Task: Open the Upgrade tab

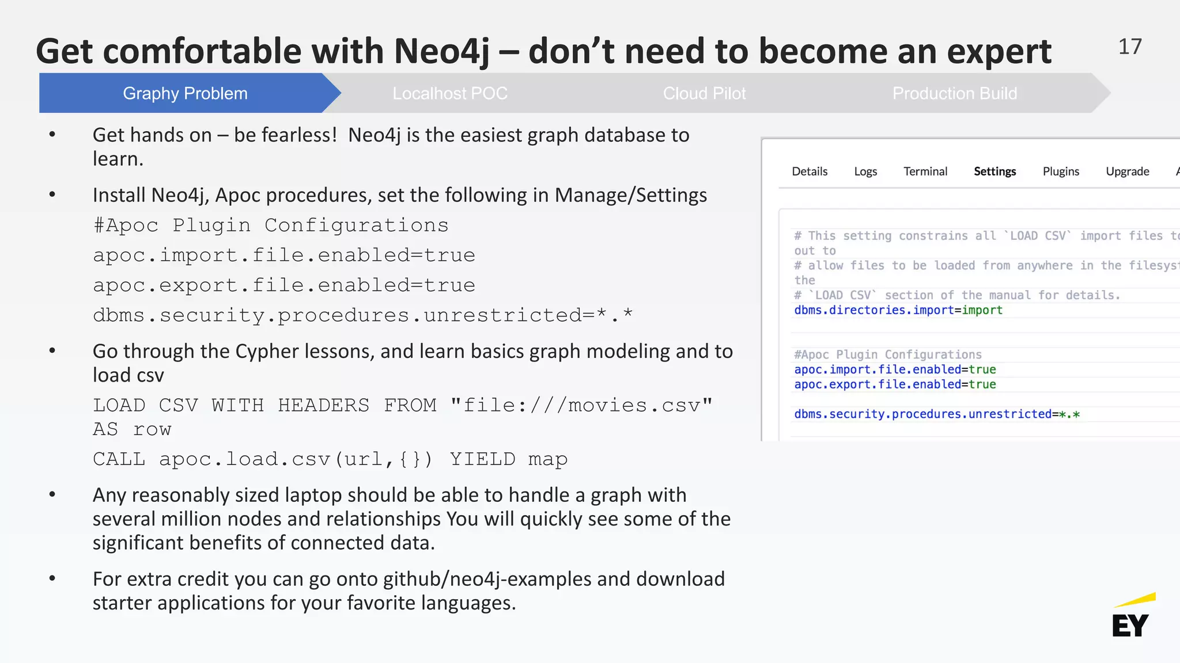Action: tap(1128, 172)
